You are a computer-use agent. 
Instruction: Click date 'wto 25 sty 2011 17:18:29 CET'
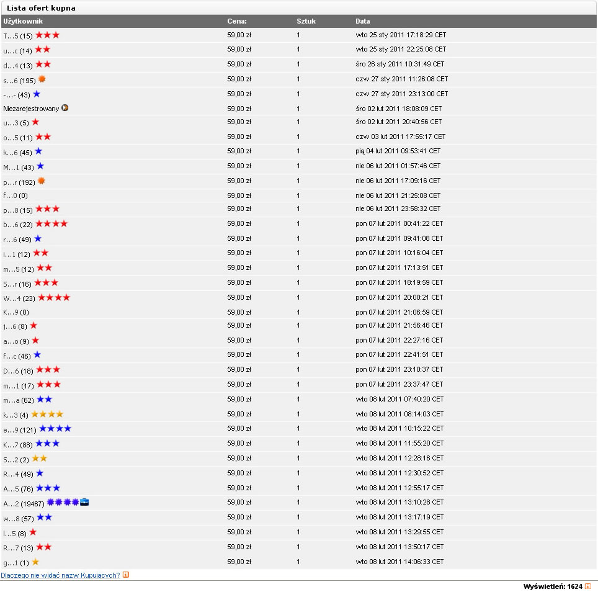[x=401, y=35]
